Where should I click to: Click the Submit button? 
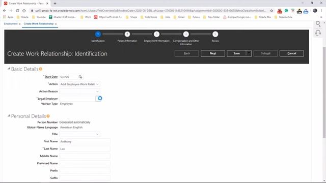(x=265, y=53)
